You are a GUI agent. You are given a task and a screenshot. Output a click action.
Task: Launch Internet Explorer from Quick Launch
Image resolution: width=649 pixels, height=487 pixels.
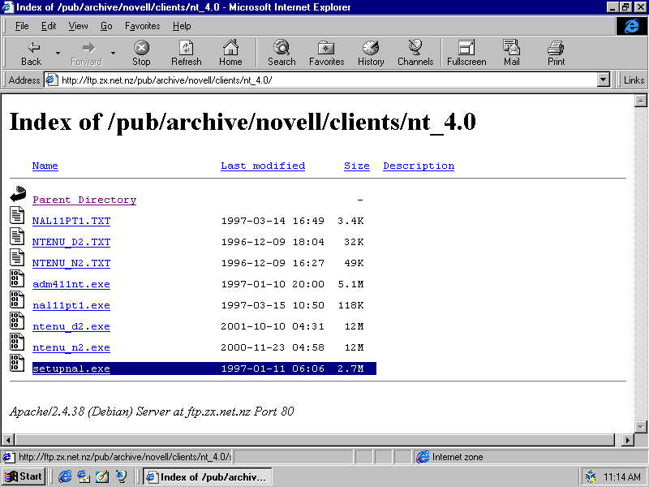(x=65, y=476)
